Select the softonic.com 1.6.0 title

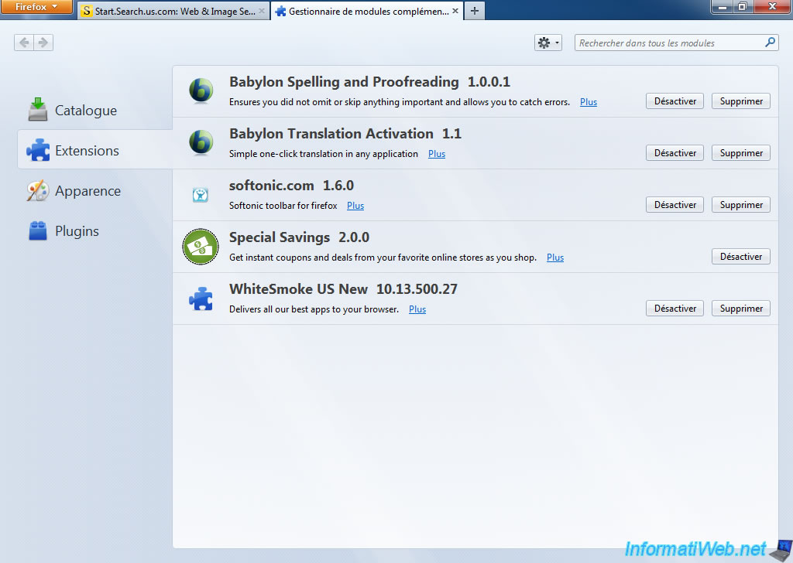pos(291,186)
